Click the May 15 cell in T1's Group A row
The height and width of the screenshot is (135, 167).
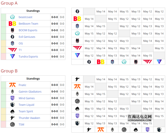159,48
